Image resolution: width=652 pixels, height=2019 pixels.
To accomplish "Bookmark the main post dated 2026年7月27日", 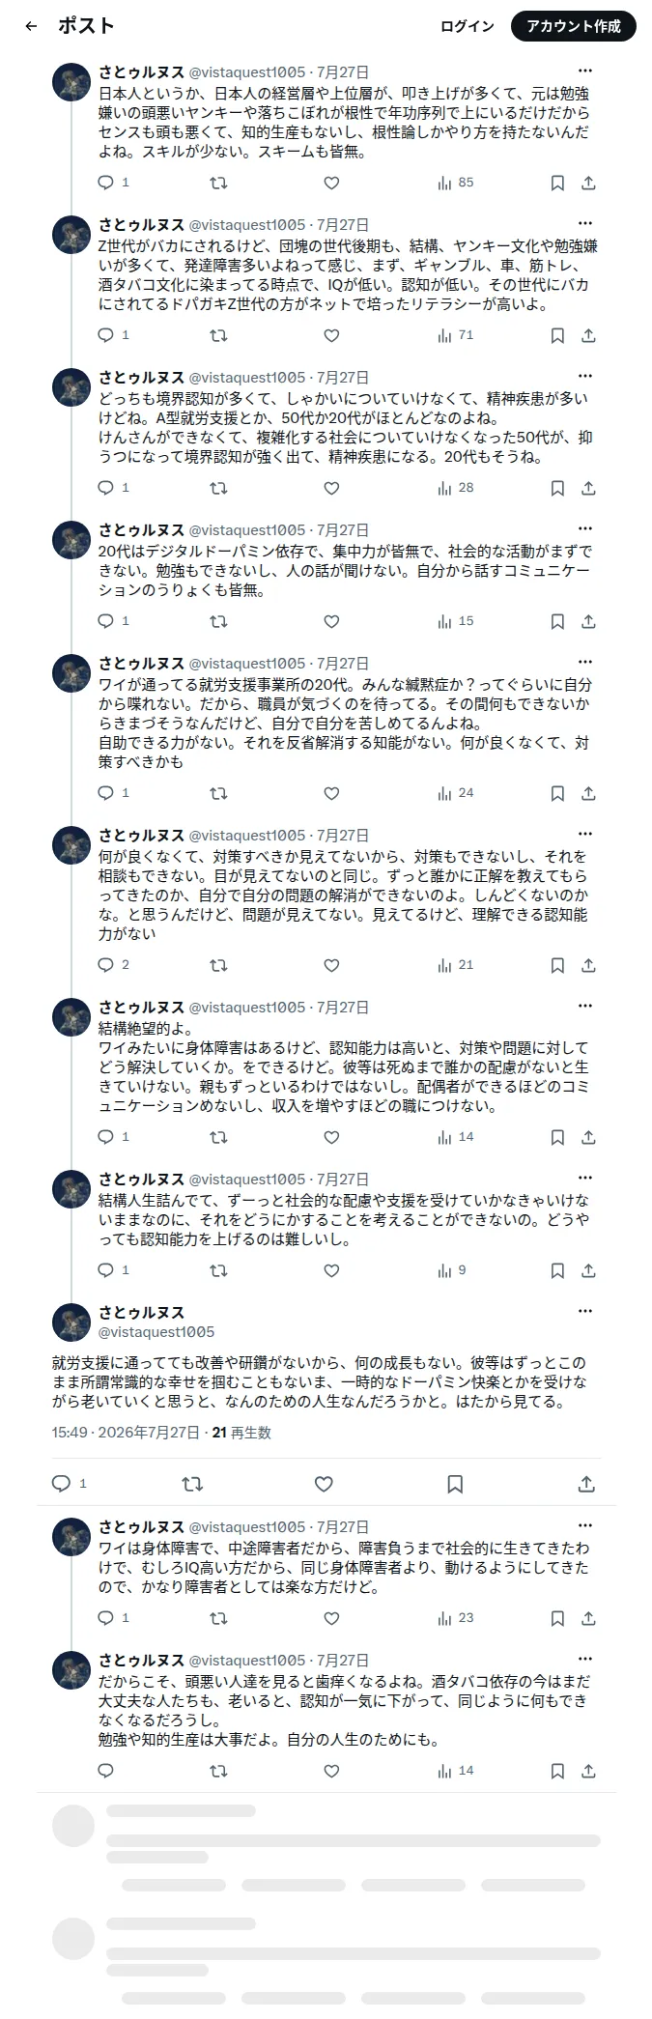I will 456,1484.
